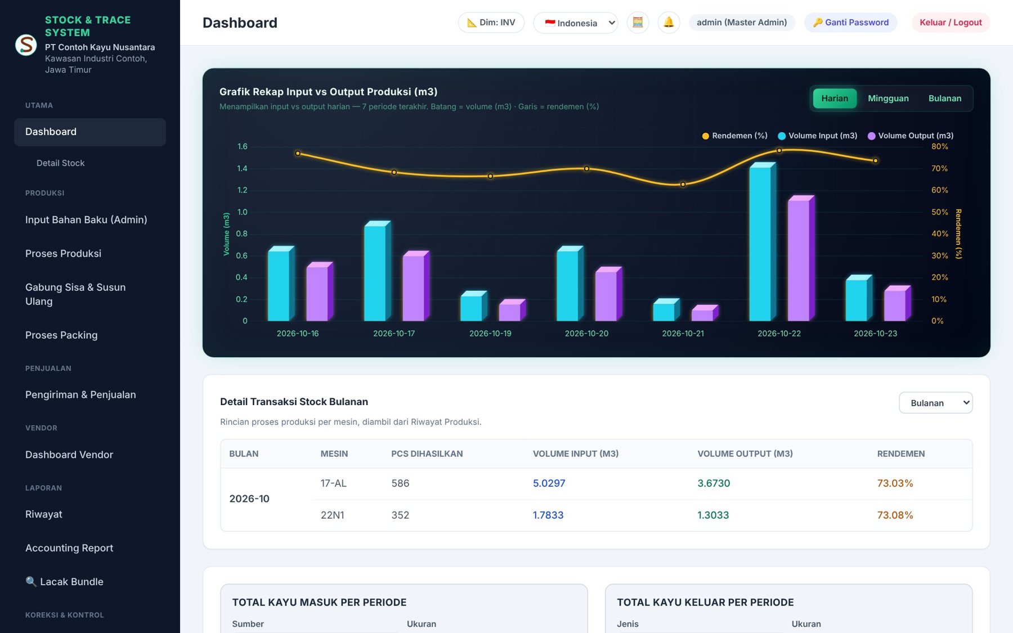Click volume input value 1.7833
Screen dimensions: 1013x633
(x=548, y=515)
